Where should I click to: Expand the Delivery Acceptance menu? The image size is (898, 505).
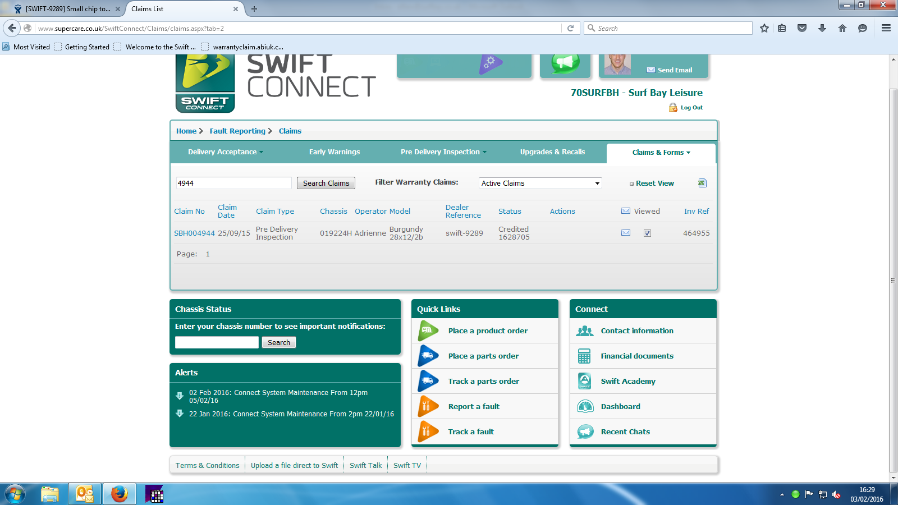pyautogui.click(x=225, y=152)
